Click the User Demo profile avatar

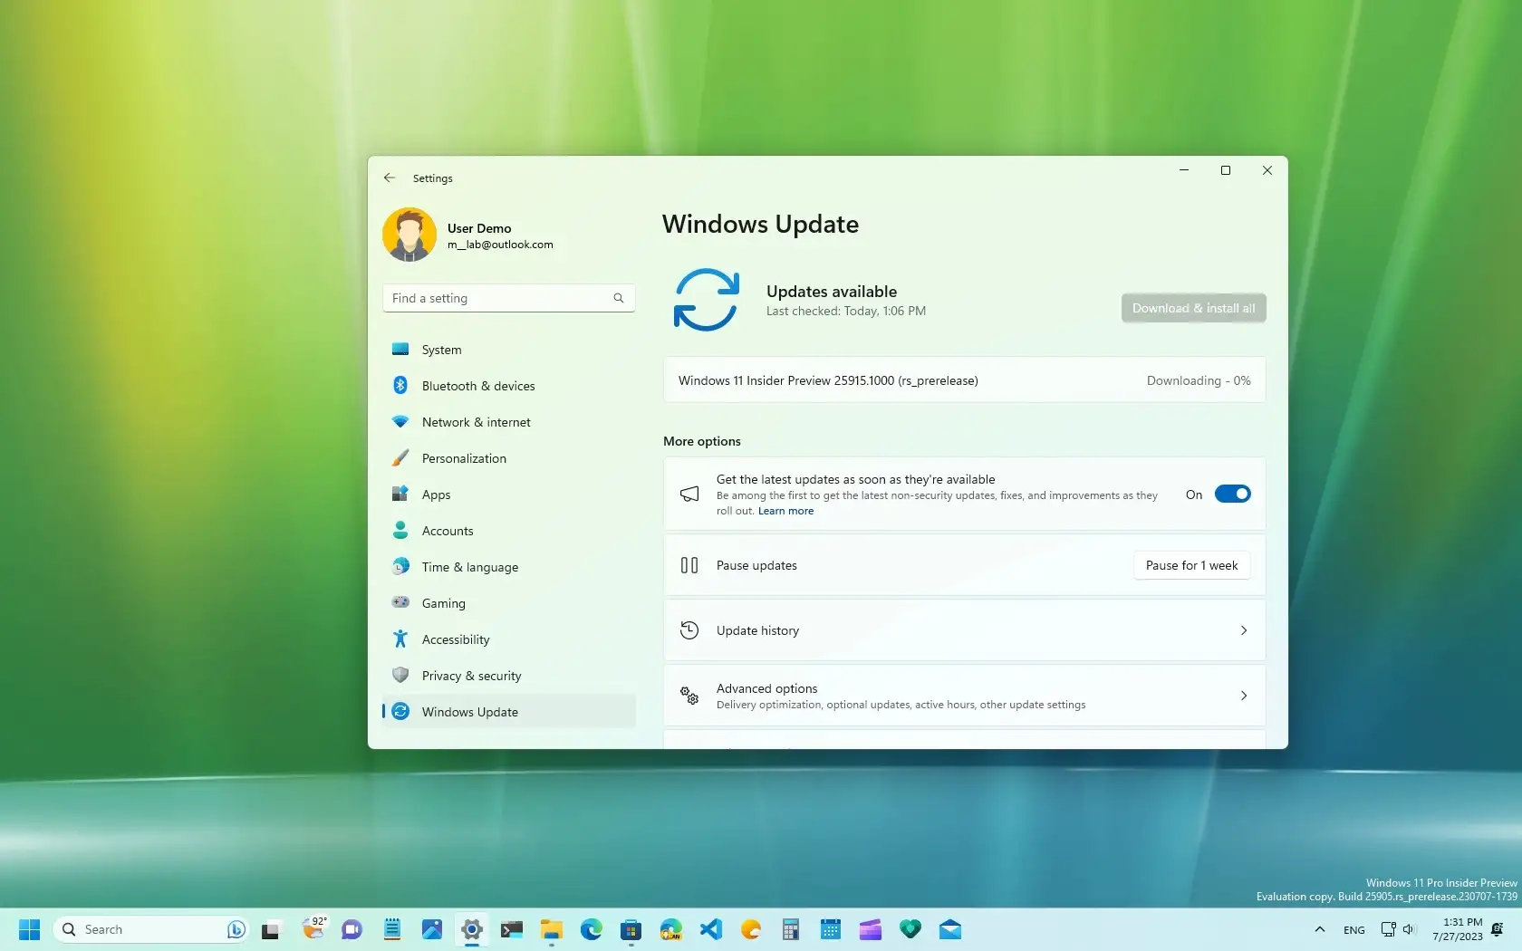409,235
